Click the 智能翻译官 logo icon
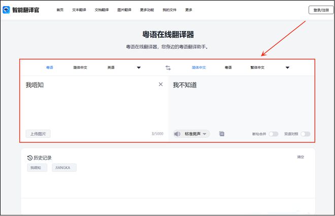335x216 pixels. tap(6, 10)
